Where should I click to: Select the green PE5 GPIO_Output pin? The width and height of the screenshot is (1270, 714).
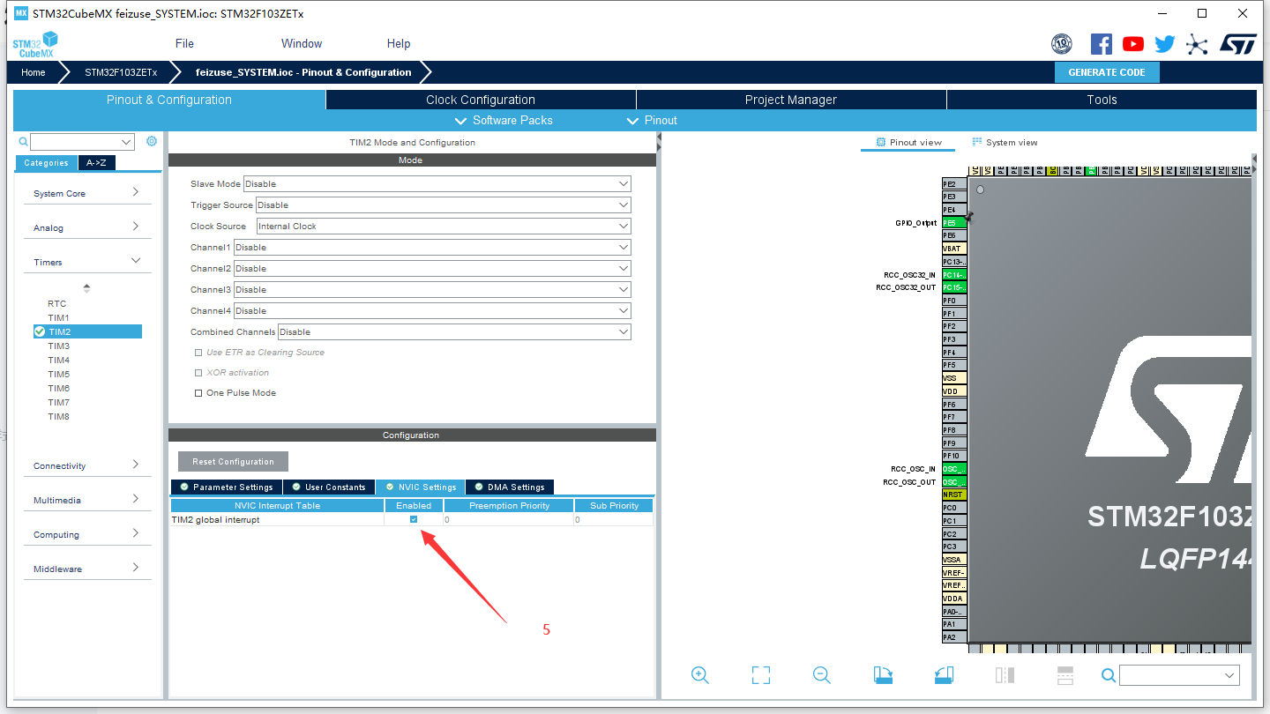tap(954, 223)
